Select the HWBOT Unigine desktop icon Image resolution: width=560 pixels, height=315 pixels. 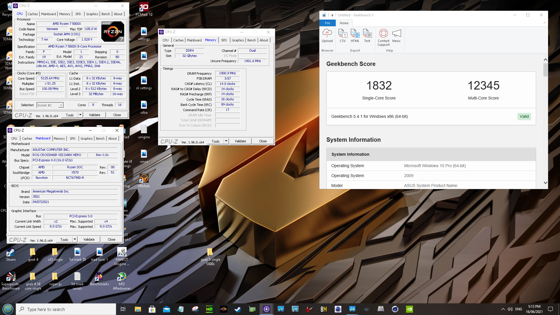(122, 256)
